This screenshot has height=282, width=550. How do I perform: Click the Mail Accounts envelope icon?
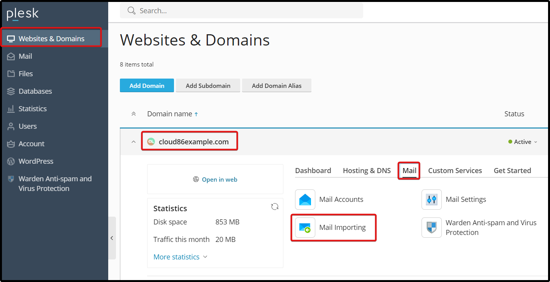305,200
